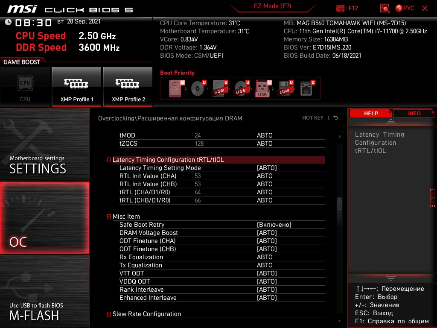Image resolution: width=437 pixels, height=328 pixels.
Task: Click the BIOS Ver E7D15IMS.220 text
Action: [x=318, y=47]
